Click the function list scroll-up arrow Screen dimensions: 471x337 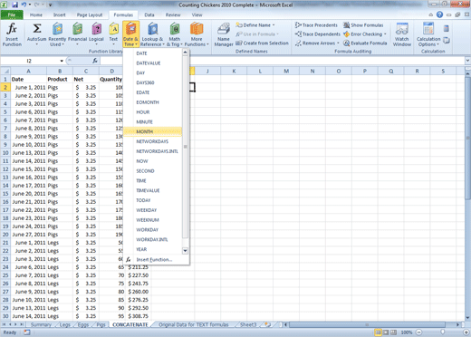185,53
